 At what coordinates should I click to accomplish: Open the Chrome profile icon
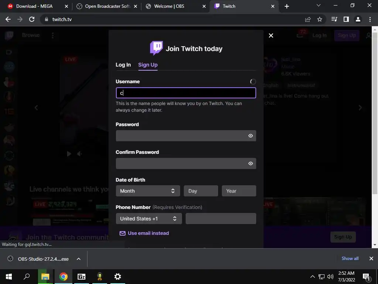[358, 19]
